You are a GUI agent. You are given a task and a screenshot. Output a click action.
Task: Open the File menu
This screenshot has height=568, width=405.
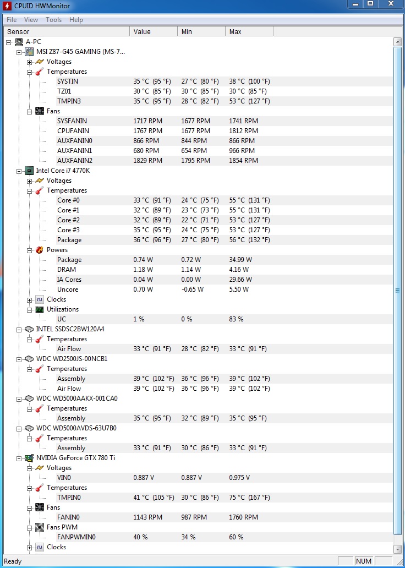[x=12, y=20]
